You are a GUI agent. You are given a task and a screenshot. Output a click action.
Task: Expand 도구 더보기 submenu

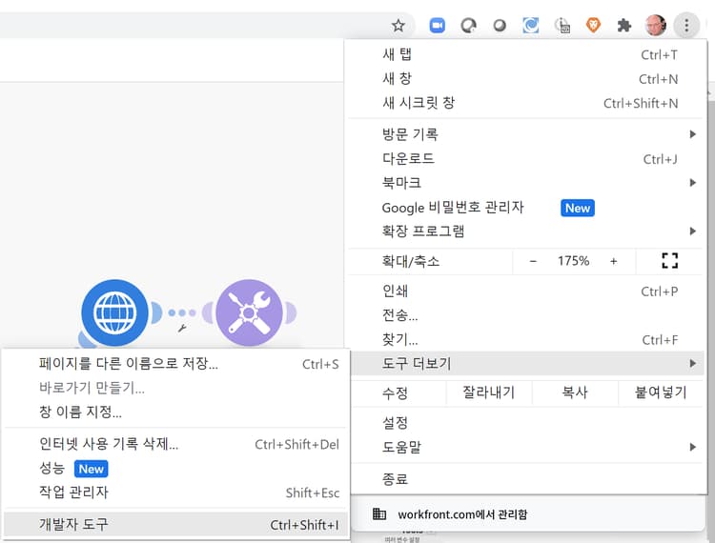[527, 363]
